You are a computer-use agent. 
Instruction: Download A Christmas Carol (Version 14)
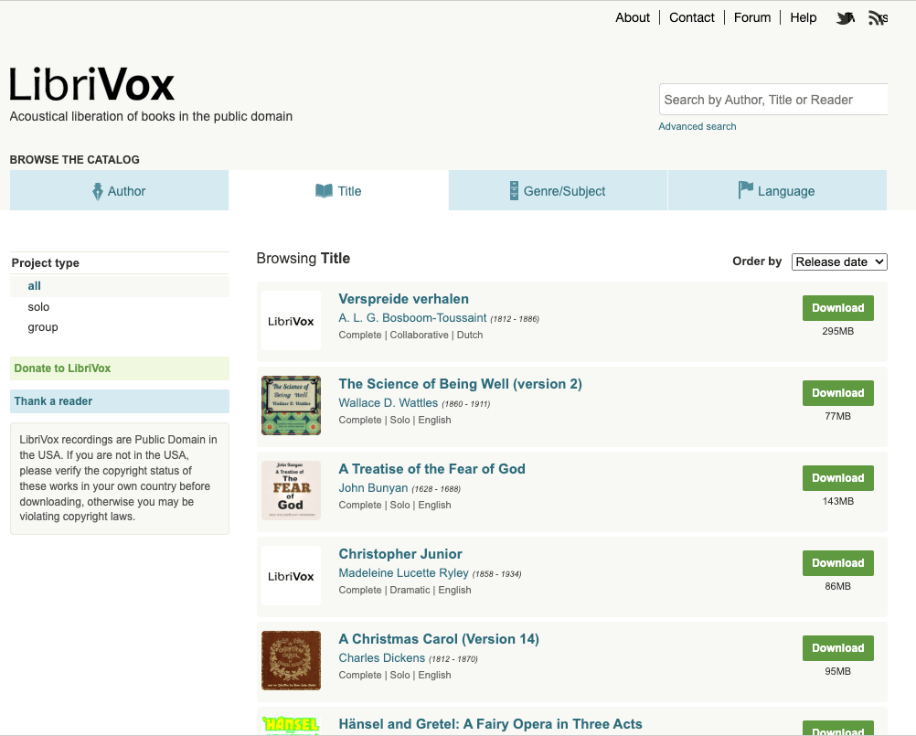(x=837, y=648)
